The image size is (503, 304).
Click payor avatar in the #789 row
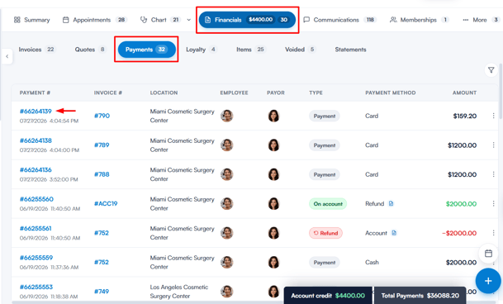click(273, 145)
